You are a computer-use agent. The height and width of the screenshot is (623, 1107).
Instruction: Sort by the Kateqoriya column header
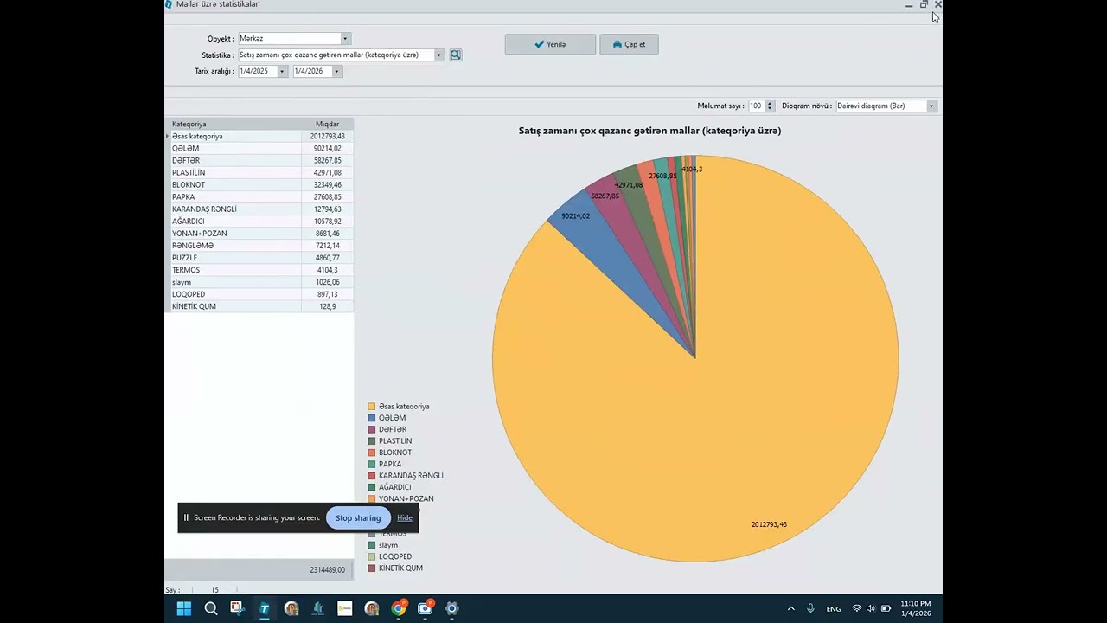tap(234, 124)
